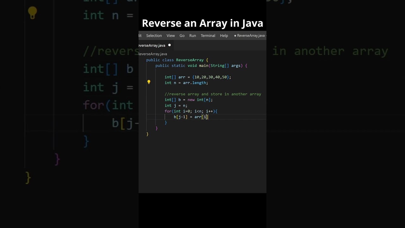Click the 'public class ReverseArray {' line
405x228 pixels.
click(x=177, y=60)
